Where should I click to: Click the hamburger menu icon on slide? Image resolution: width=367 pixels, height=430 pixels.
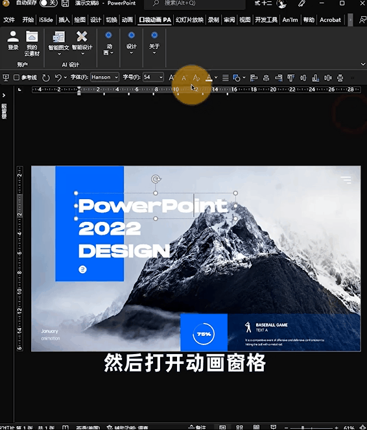click(x=346, y=180)
